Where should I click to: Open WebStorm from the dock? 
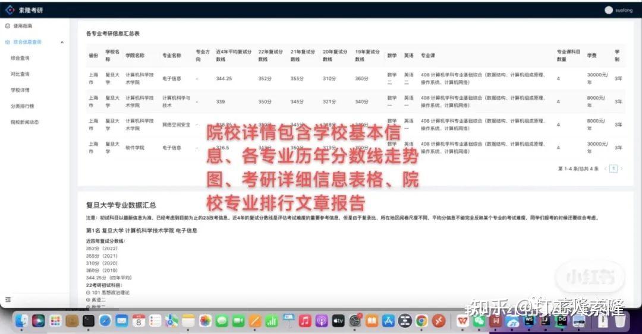click(529, 321)
